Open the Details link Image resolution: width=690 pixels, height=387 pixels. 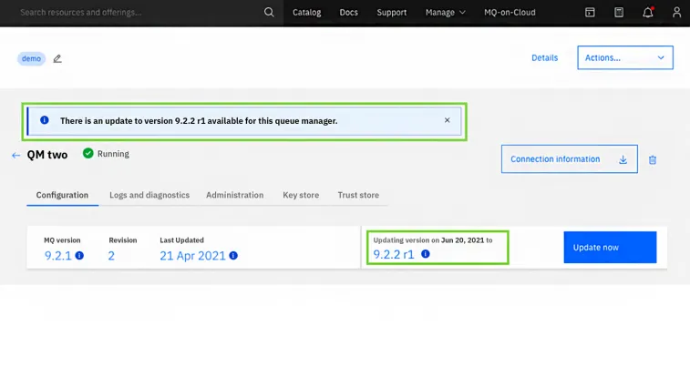click(544, 57)
